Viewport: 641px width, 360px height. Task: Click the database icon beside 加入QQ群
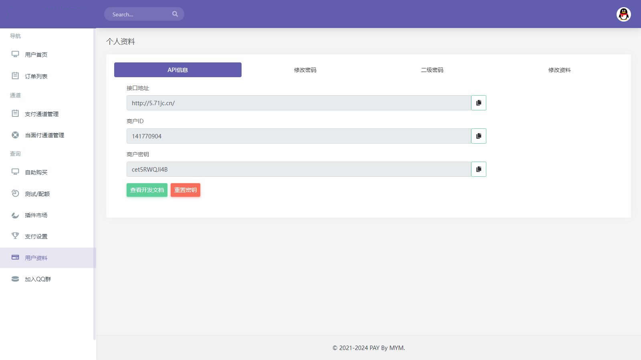[15, 279]
